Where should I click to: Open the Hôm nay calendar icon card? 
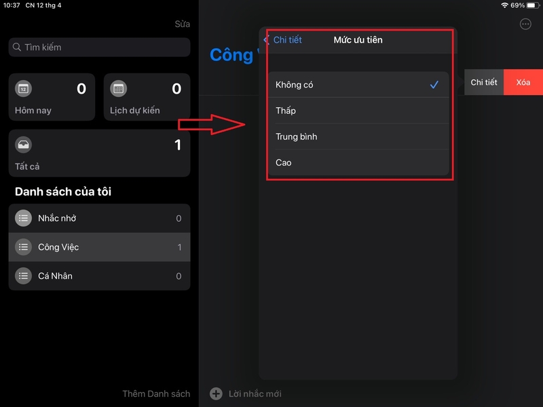[23, 89]
